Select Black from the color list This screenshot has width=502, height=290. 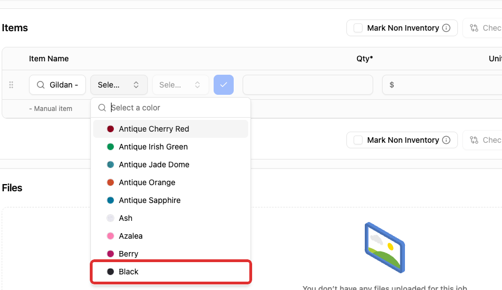click(171, 272)
